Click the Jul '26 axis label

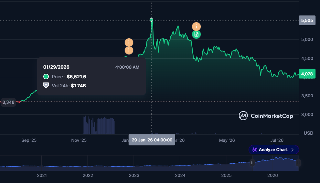pos(277,140)
